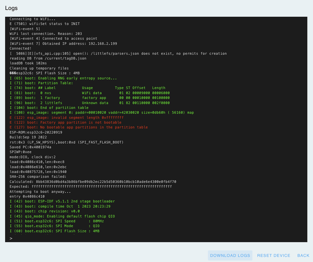313x262 pixels.
Task: Select the factory app partition row
Action: pyautogui.click(x=90, y=98)
